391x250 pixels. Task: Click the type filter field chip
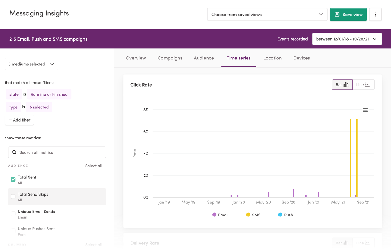tap(13, 107)
